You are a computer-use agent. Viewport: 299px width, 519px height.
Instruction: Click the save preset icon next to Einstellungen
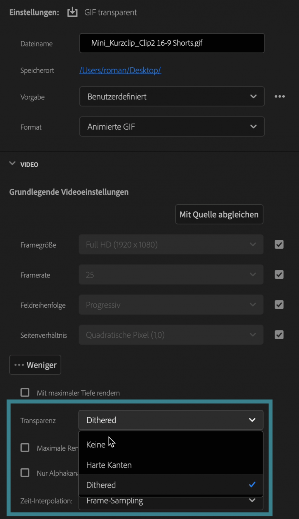click(72, 12)
